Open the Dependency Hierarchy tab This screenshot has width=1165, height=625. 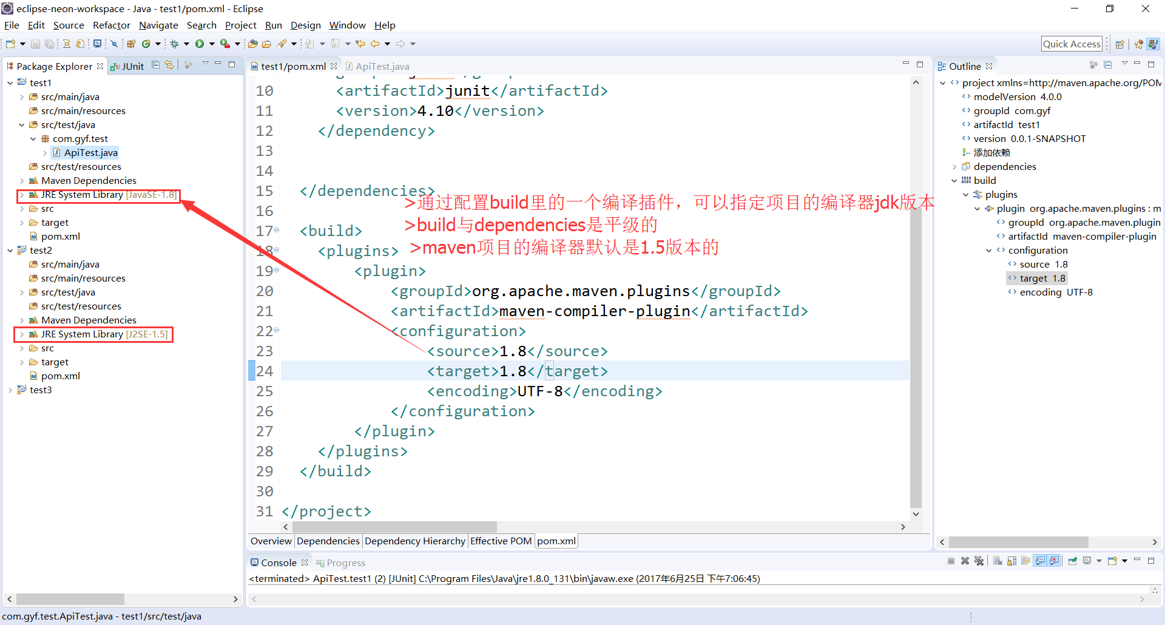click(x=415, y=541)
